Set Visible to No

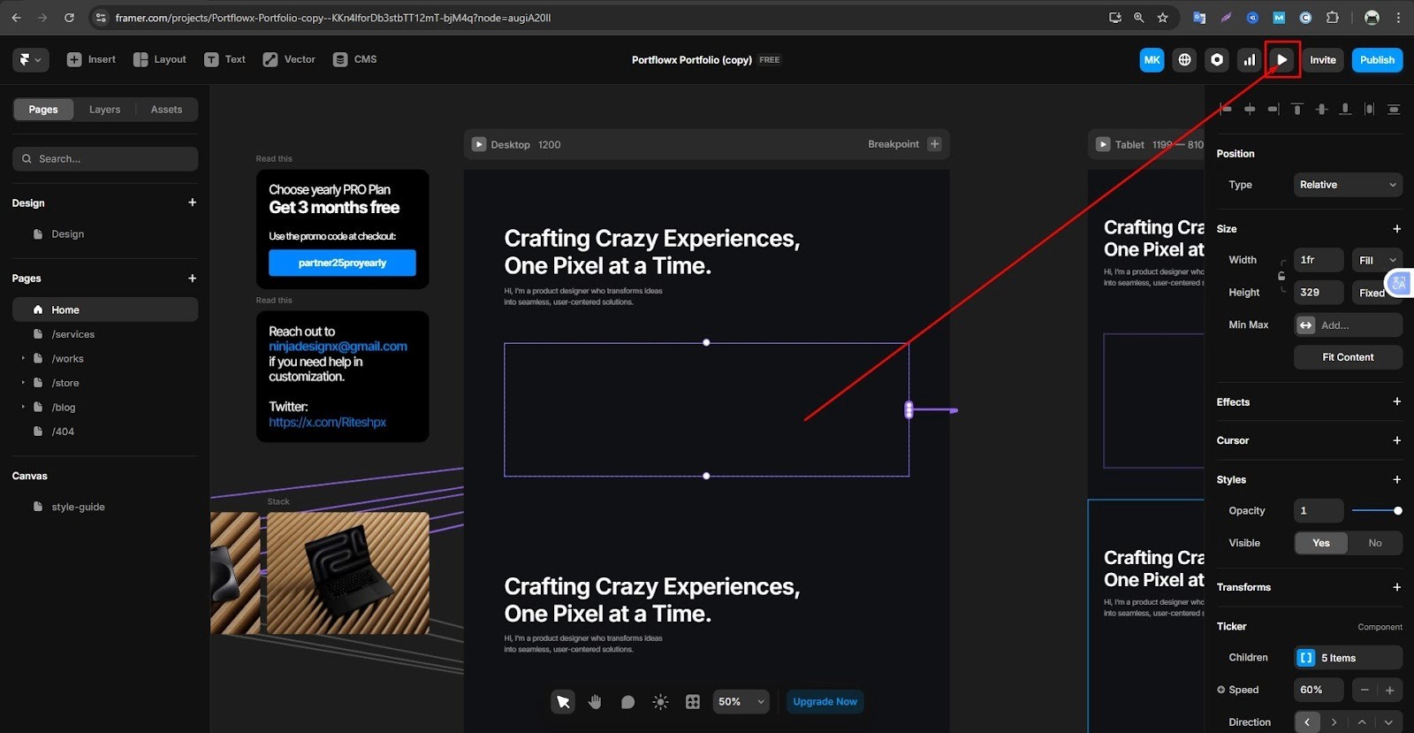1375,543
